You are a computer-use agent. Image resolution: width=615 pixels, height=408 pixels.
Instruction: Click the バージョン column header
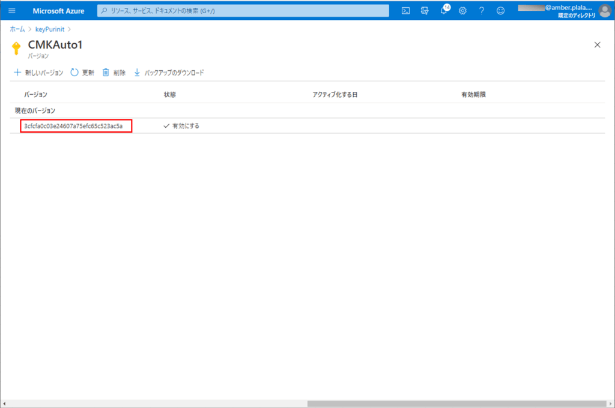[35, 94]
